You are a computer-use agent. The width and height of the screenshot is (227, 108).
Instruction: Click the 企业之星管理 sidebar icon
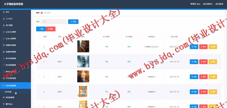pos(4,39)
